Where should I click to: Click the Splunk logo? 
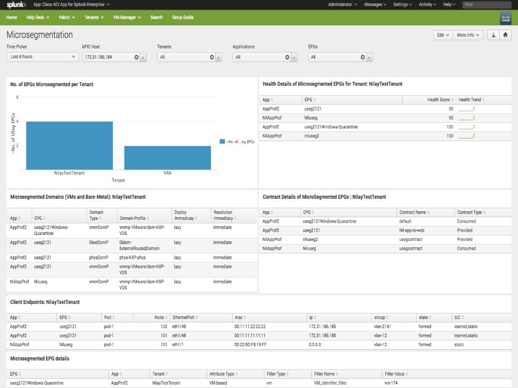16,5
